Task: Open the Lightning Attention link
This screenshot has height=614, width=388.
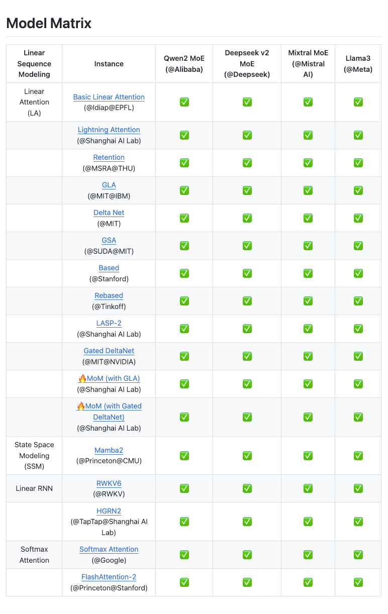Action: coord(109,130)
